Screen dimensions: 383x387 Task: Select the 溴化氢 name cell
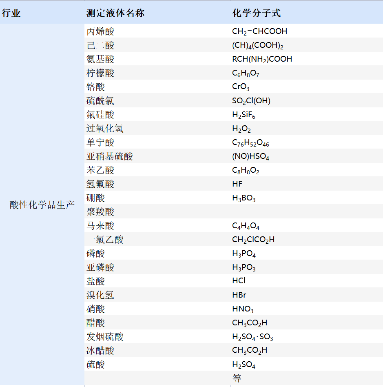(x=100, y=295)
